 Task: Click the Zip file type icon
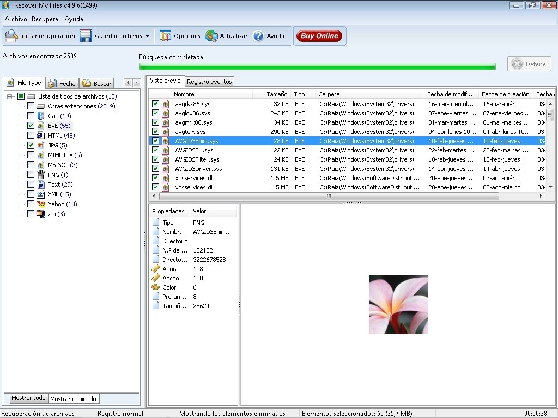point(41,213)
